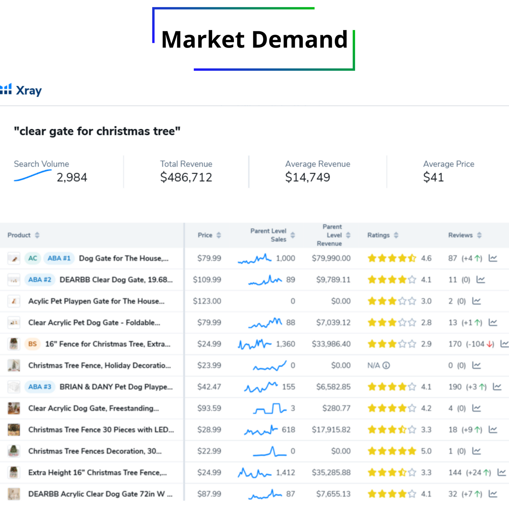Click the N/A ratings info icon
Screen dimensions: 509x509
(386, 365)
